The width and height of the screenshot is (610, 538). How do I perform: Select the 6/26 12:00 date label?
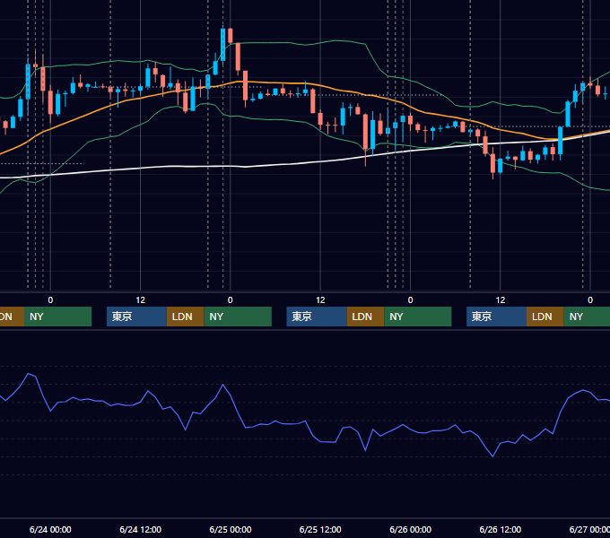point(500,529)
